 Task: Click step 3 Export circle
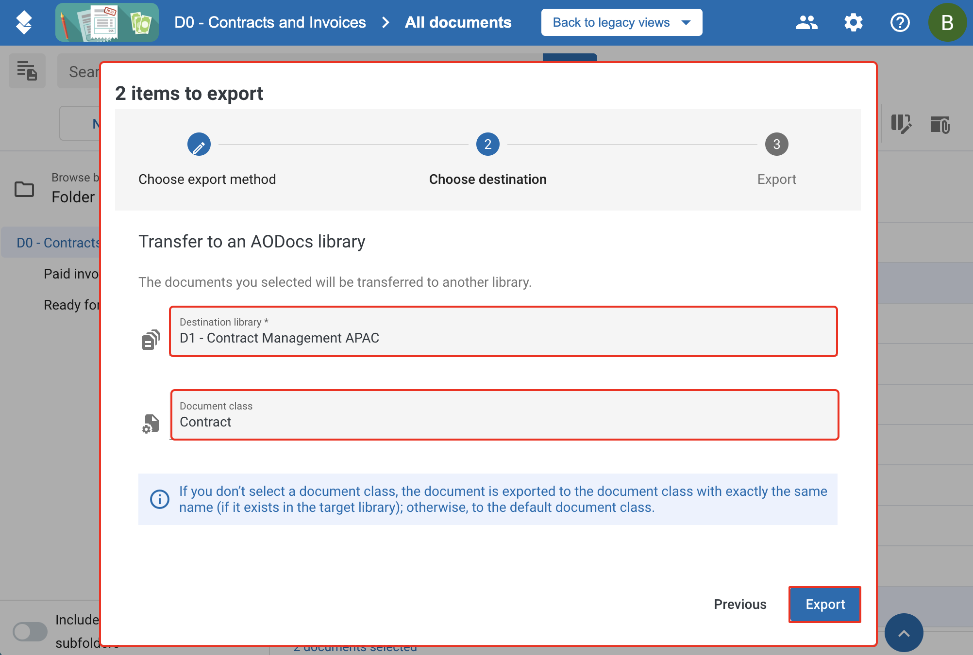coord(777,144)
